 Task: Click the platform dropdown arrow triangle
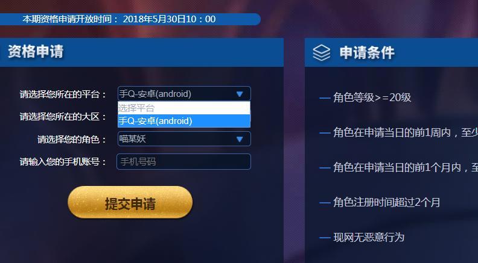[240, 94]
